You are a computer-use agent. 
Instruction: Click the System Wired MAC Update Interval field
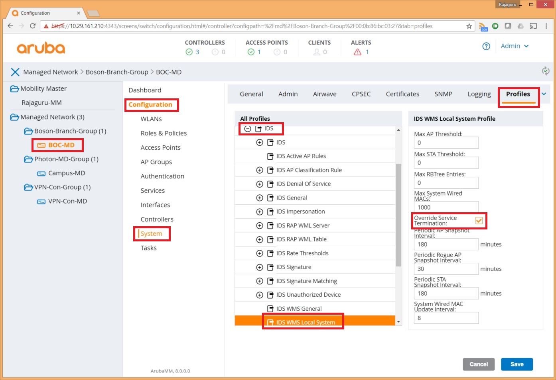[446, 318]
